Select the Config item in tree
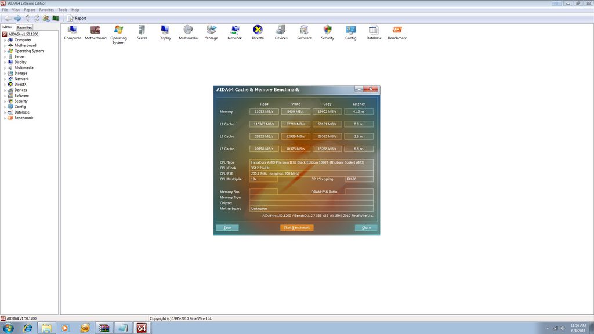 click(x=20, y=107)
